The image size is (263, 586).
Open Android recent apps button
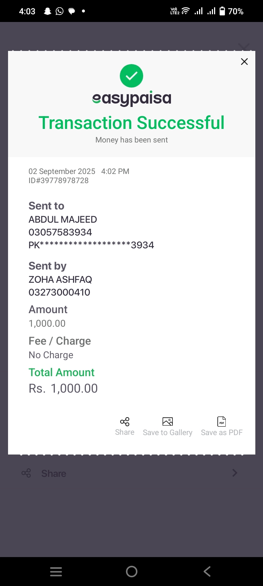(56, 572)
